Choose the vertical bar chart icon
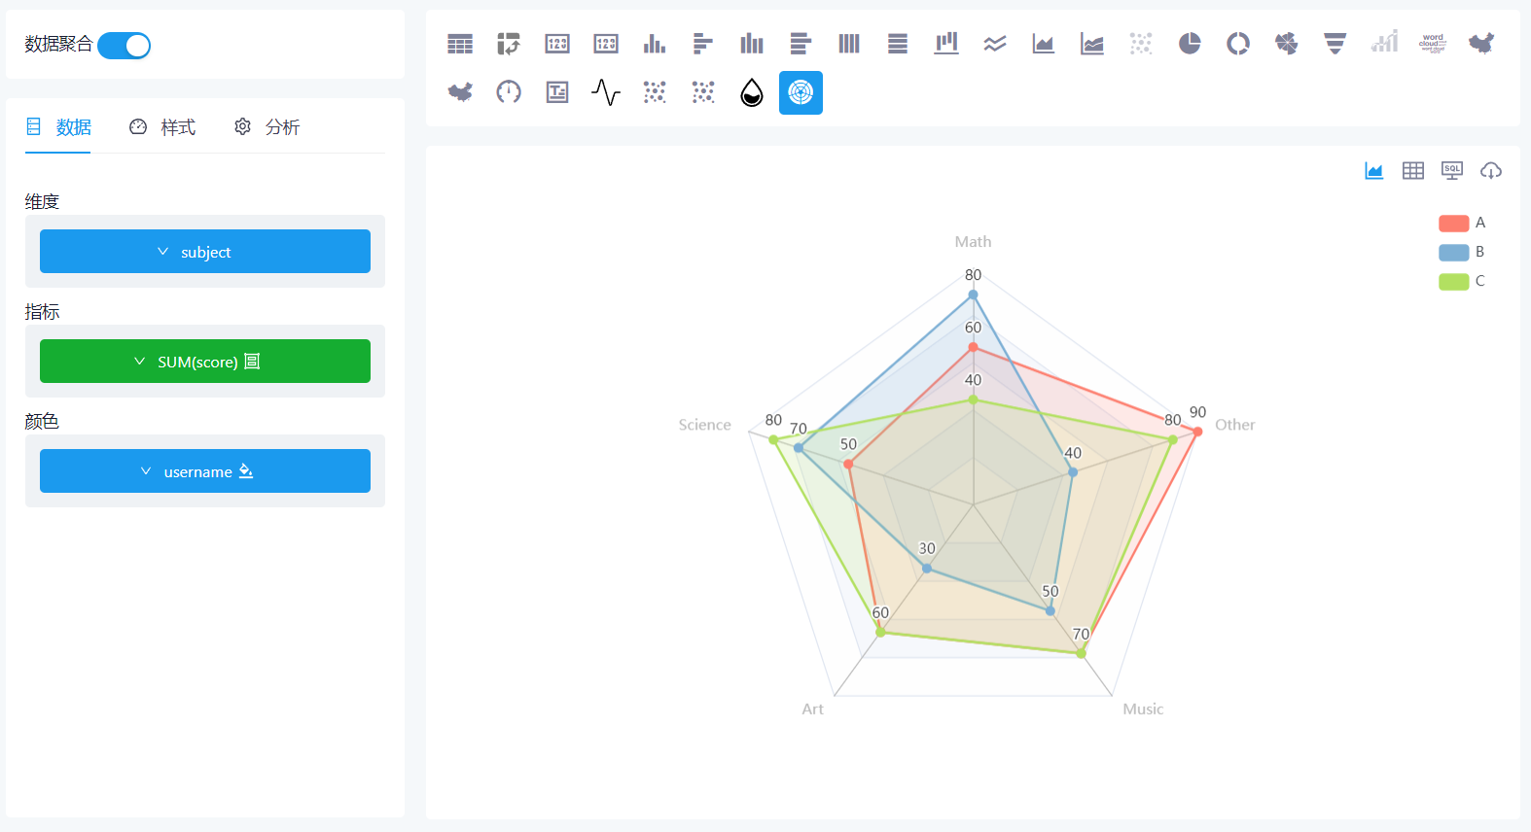This screenshot has height=832, width=1531. point(655,44)
